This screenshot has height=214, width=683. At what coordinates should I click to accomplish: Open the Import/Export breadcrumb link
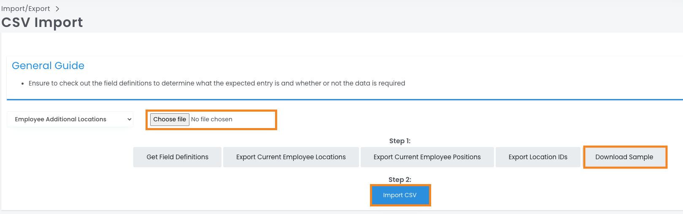point(26,9)
